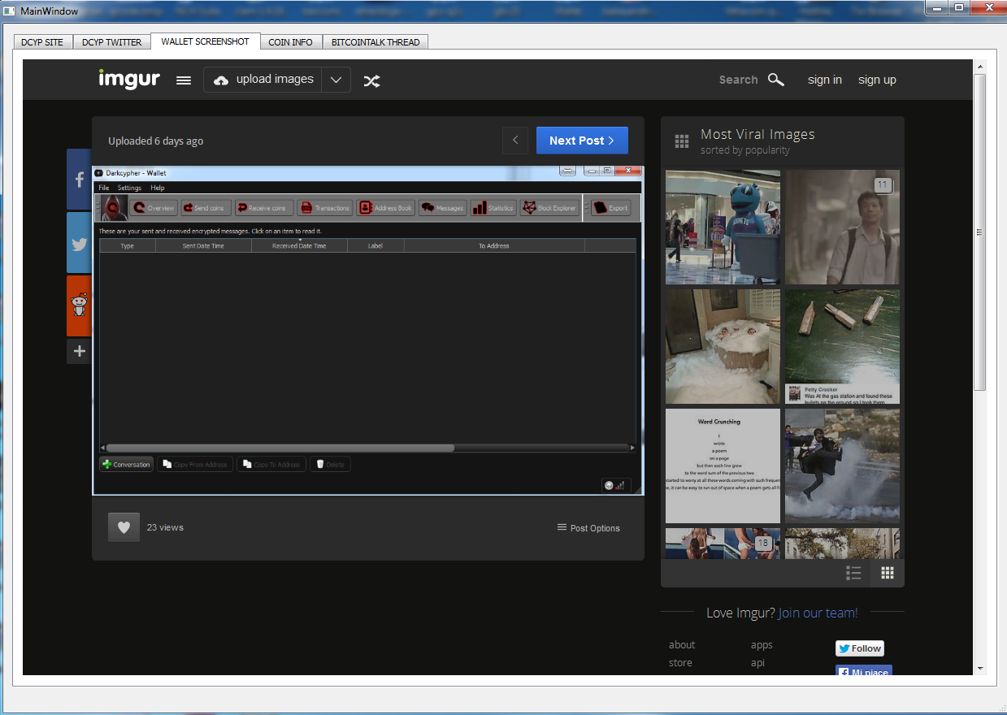This screenshot has width=1007, height=715.
Task: Click the Facebook Mi piace button
Action: (x=864, y=670)
